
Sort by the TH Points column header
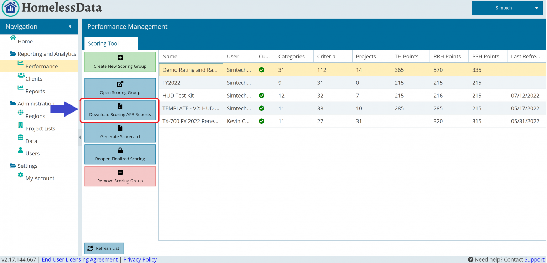[410, 56]
